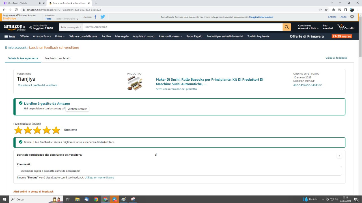
Task: Click 'Utilizza un nome diverso' link
Action: [x=99, y=178]
